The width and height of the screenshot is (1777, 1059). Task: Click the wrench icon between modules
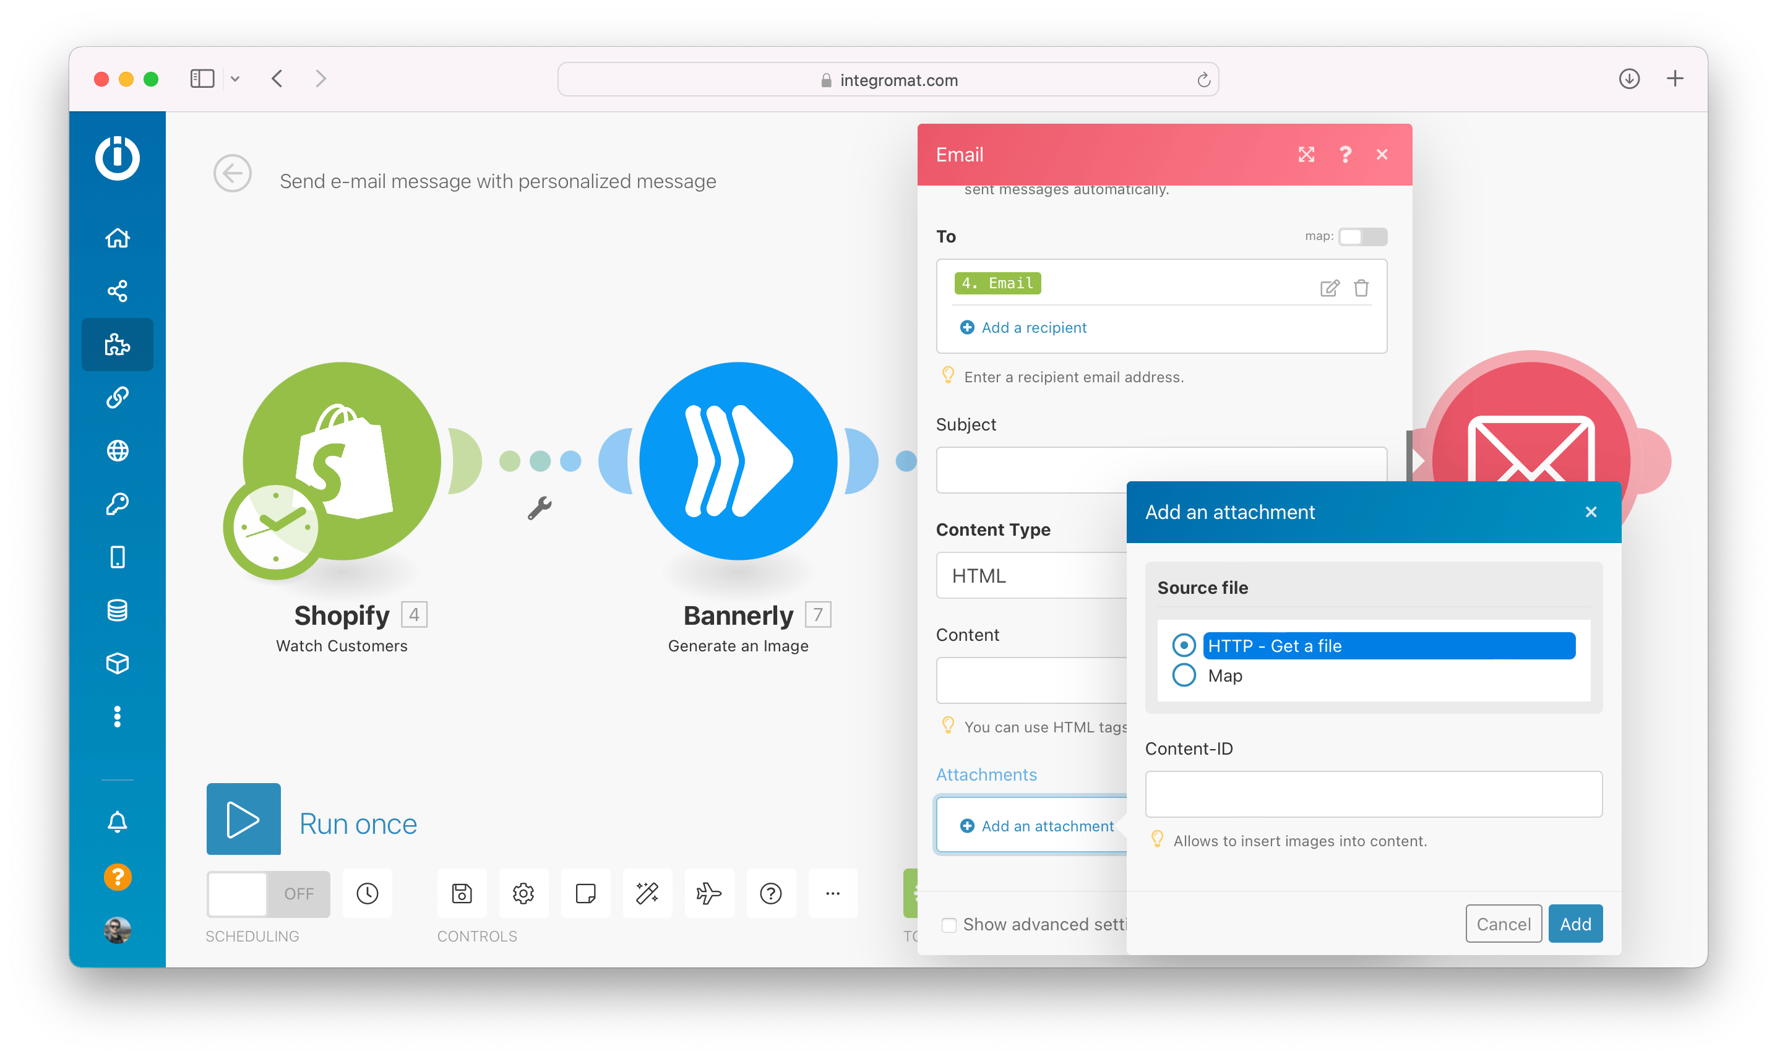[540, 508]
